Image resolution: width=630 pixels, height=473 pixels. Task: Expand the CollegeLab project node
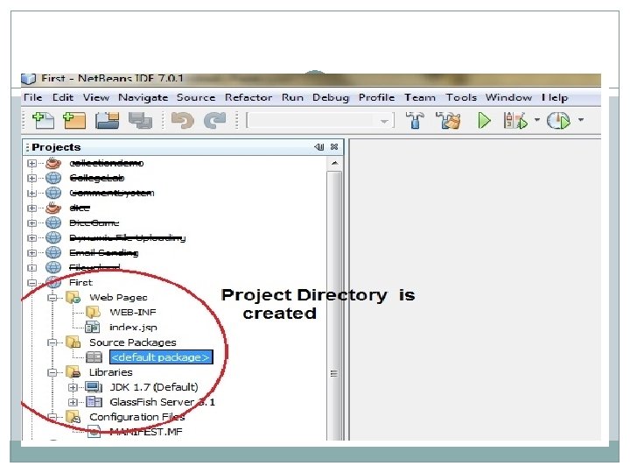pos(31,178)
